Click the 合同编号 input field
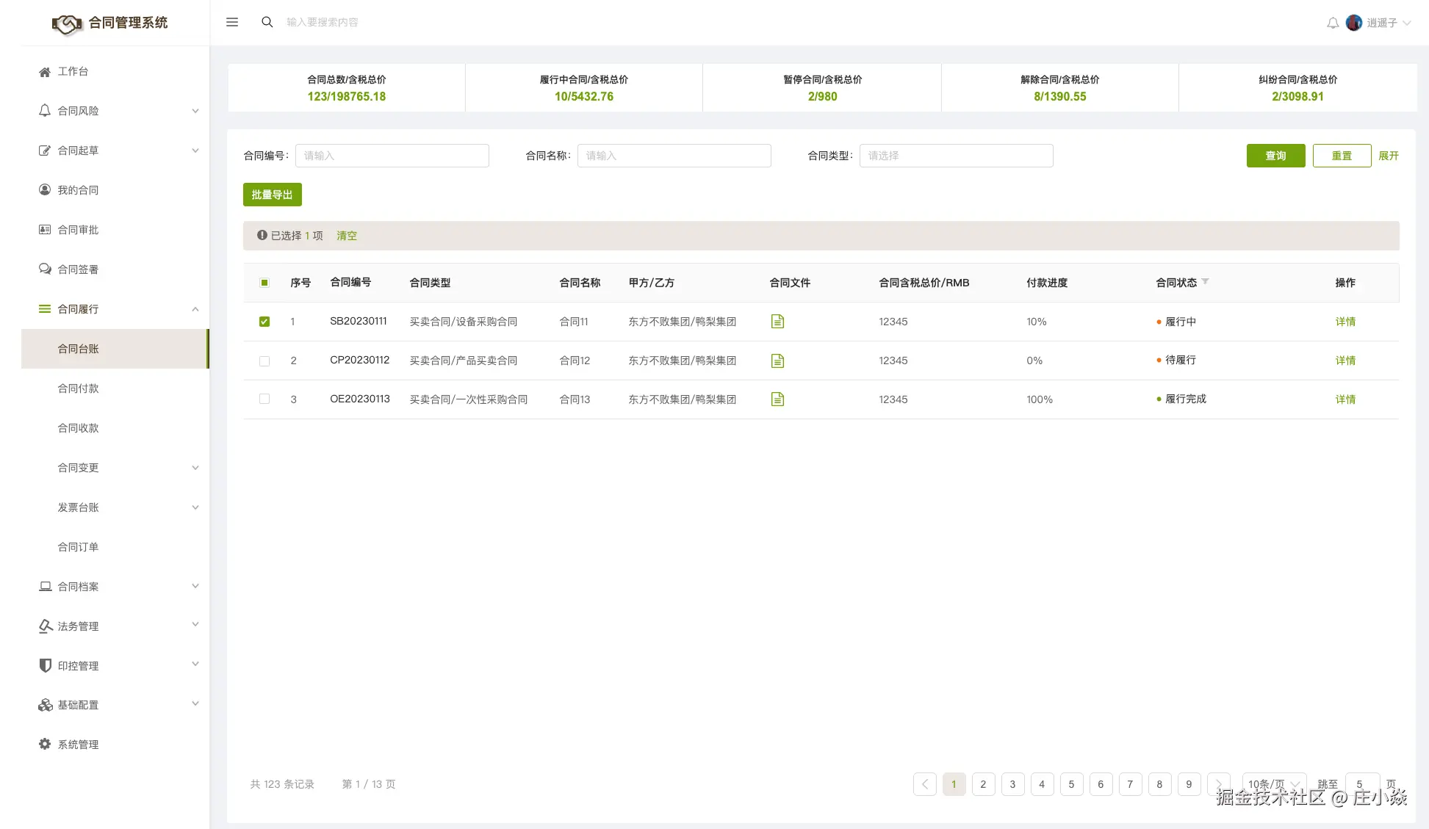The width and height of the screenshot is (1429, 829). (392, 156)
